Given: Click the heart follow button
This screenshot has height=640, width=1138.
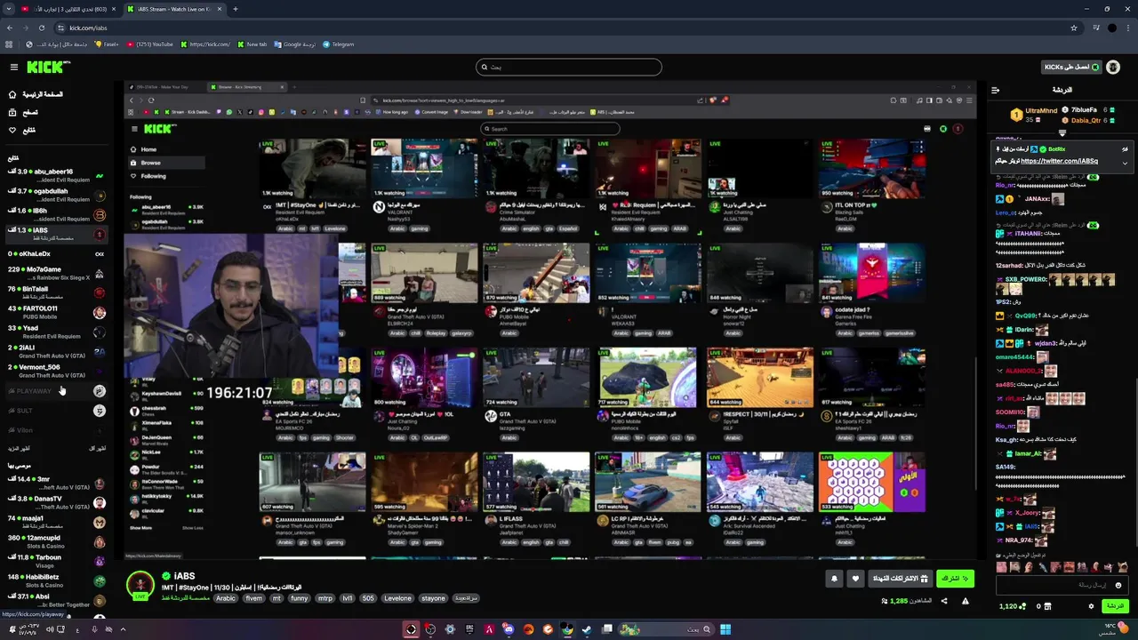Looking at the screenshot, I should click(855, 579).
